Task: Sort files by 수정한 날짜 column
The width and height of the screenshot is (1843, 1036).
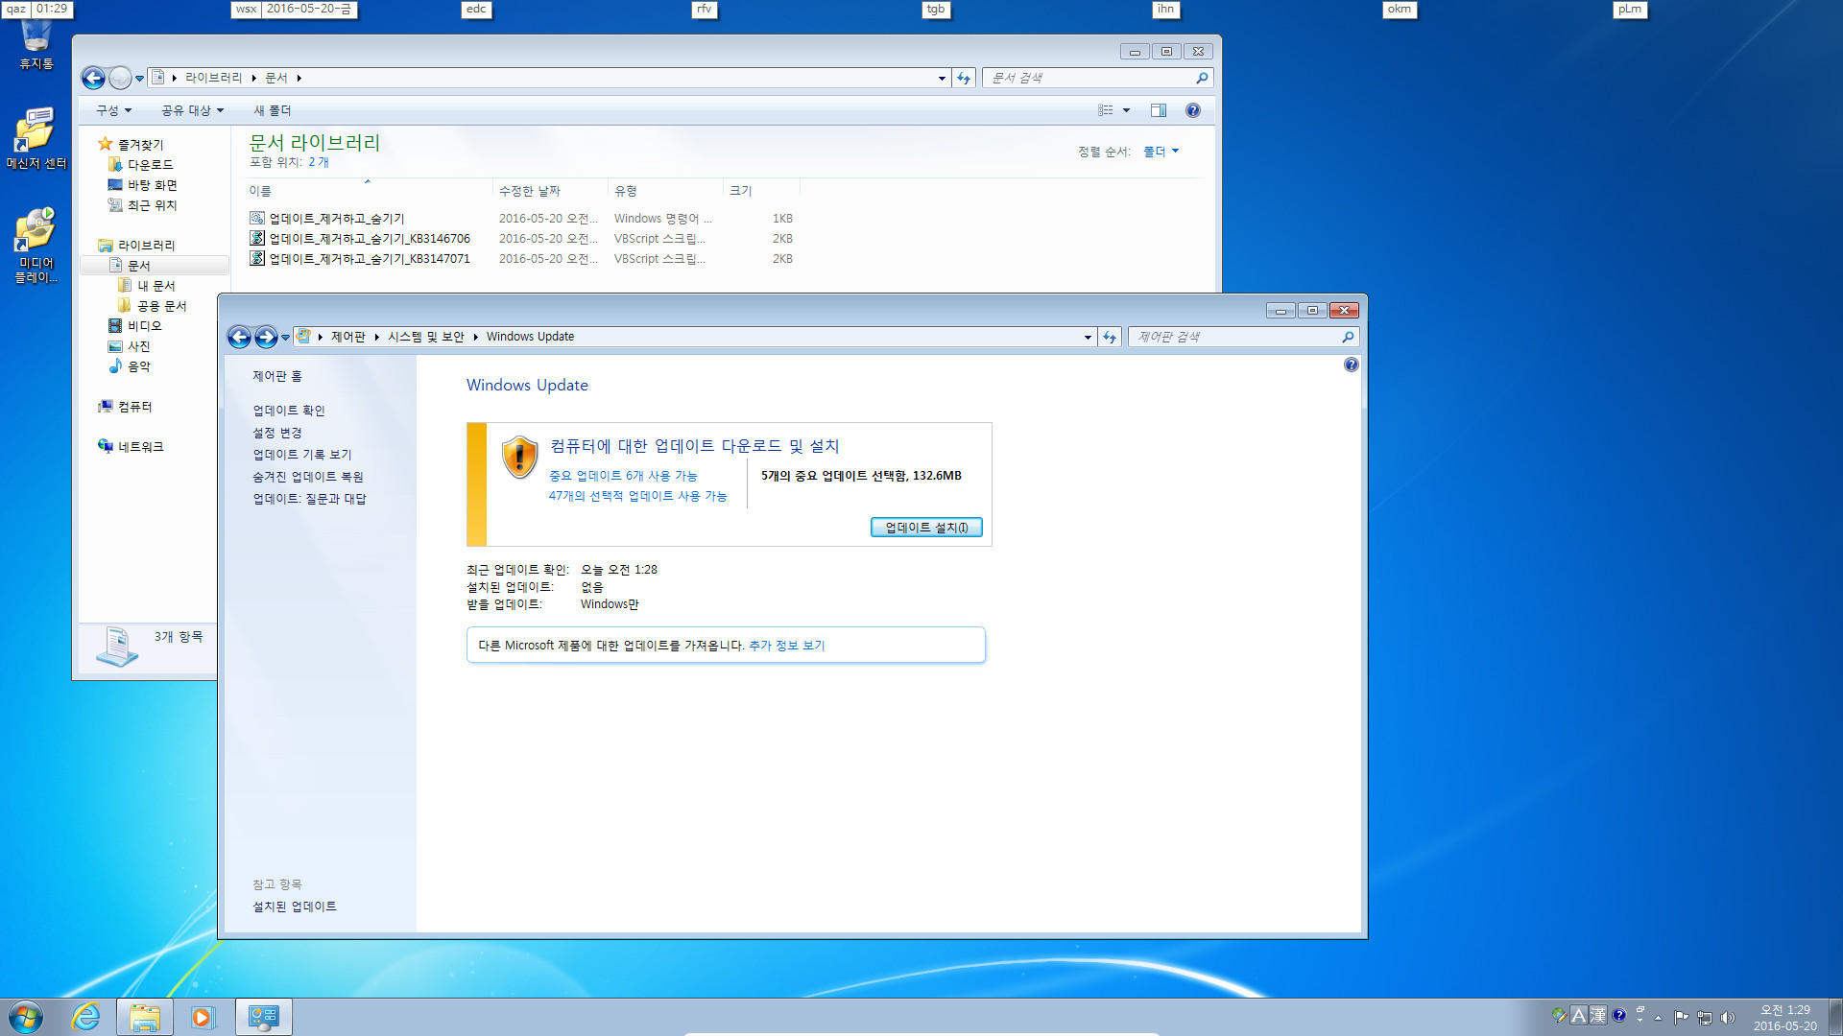Action: click(x=550, y=191)
